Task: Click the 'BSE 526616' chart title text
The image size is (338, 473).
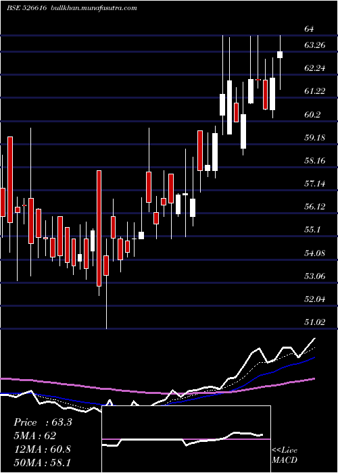Action: [x=26, y=8]
